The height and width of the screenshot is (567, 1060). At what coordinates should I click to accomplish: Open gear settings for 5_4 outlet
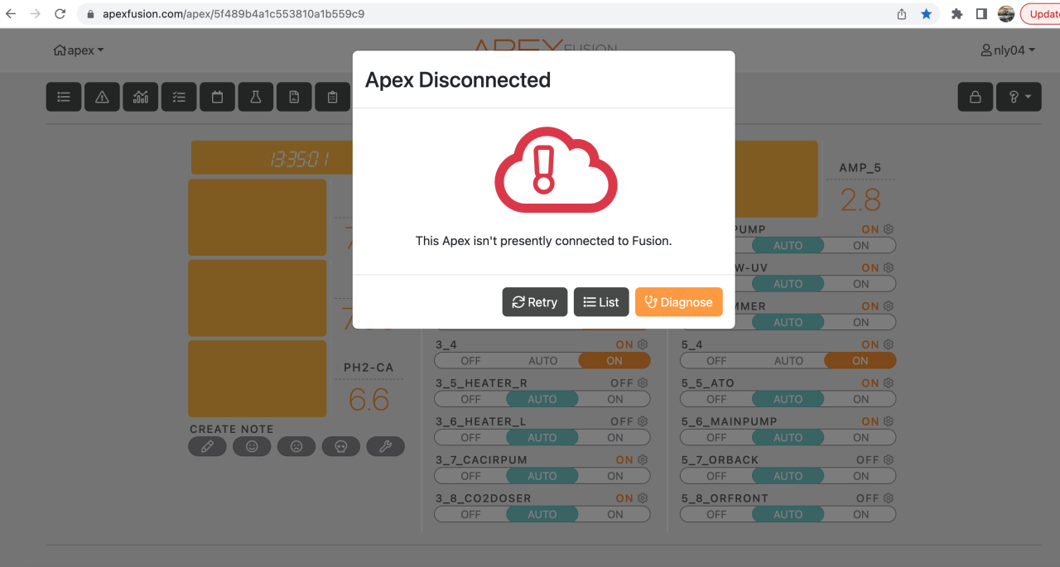pyautogui.click(x=889, y=344)
